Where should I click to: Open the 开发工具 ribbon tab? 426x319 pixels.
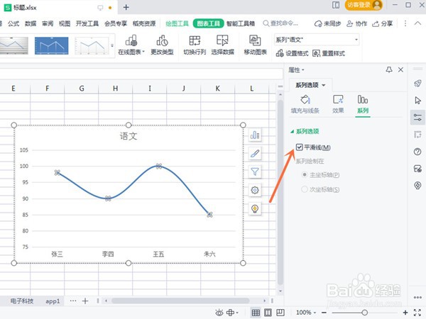pyautogui.click(x=87, y=23)
